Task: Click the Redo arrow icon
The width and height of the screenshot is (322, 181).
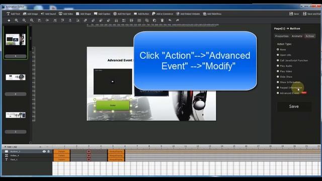Action: tap(178, 20)
